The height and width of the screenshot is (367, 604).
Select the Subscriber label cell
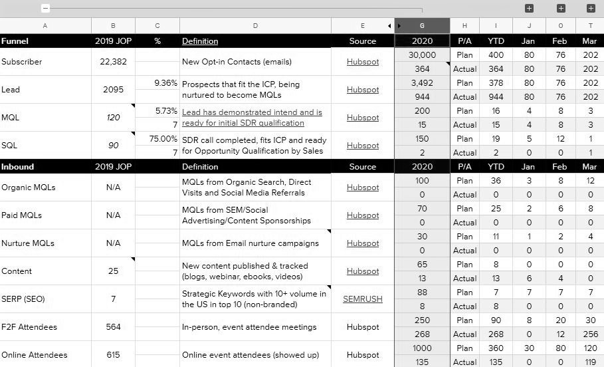tap(45, 62)
